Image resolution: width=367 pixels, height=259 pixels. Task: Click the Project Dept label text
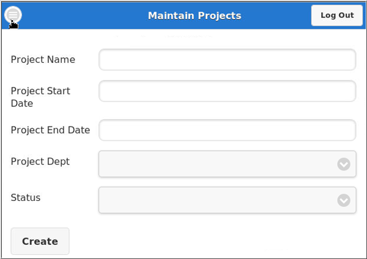40,162
